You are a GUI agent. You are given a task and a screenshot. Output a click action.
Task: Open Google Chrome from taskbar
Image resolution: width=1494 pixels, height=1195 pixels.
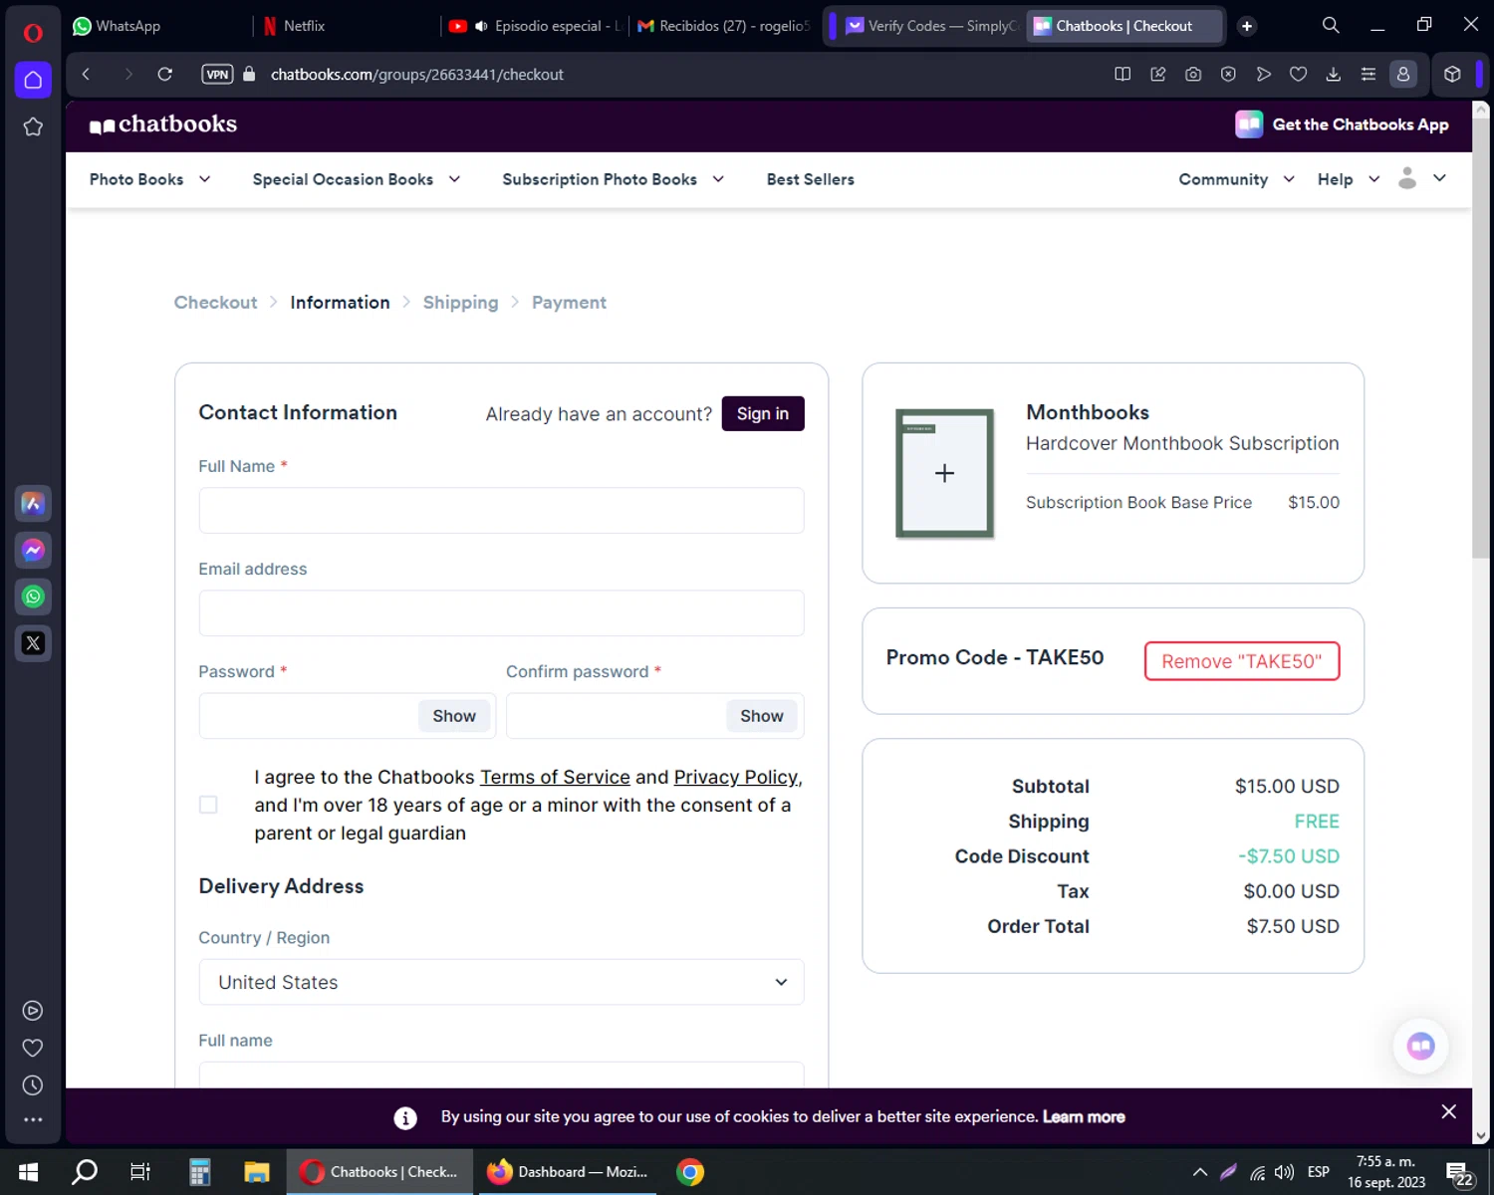690,1172
